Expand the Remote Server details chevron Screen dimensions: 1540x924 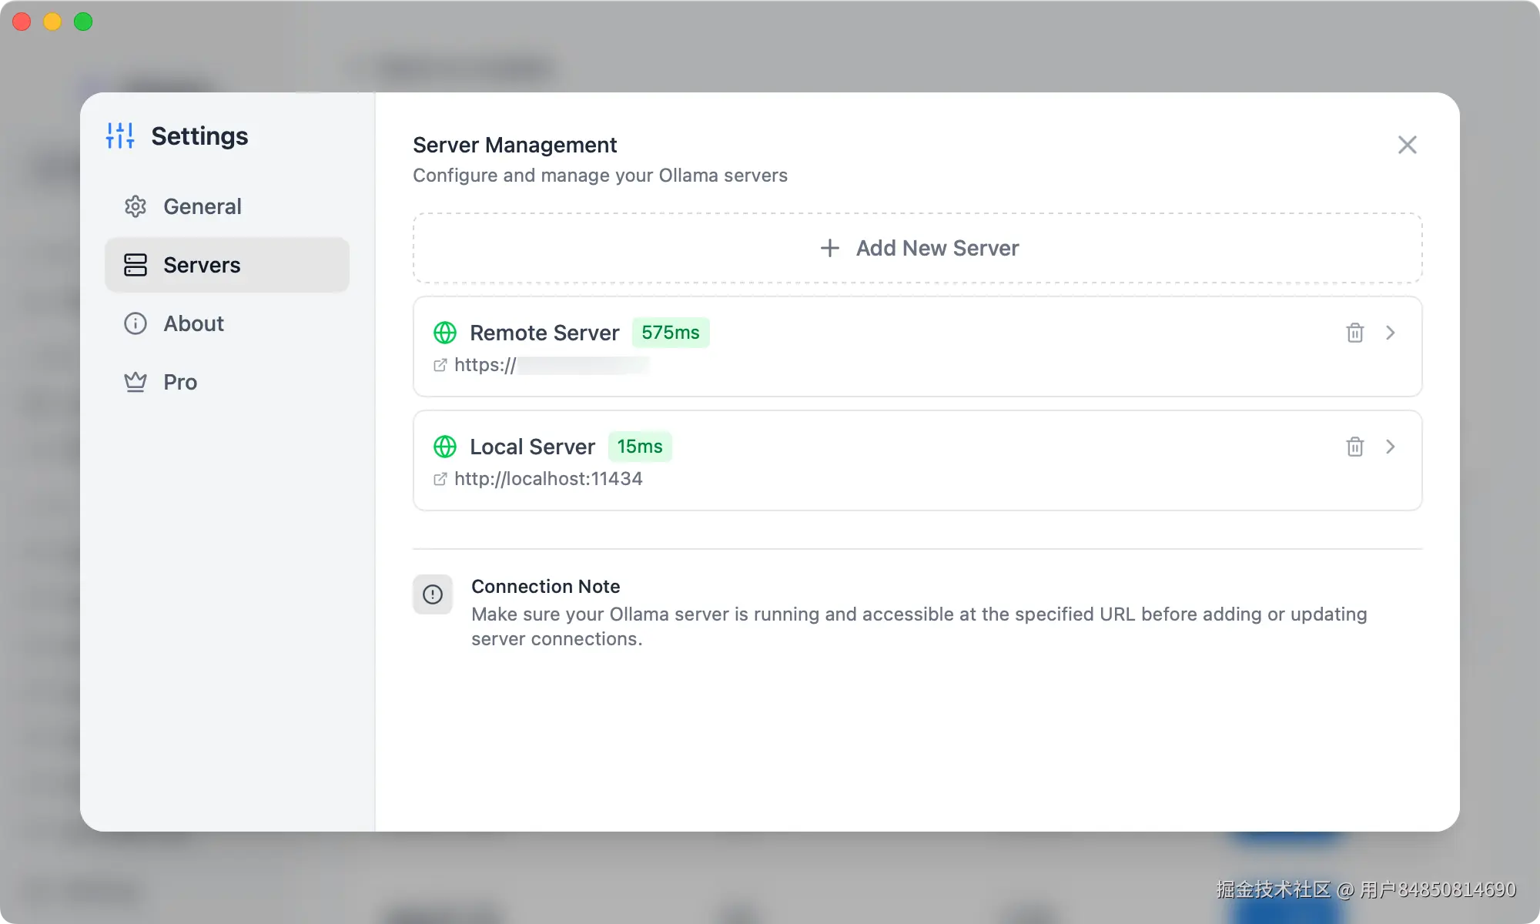pyautogui.click(x=1391, y=333)
